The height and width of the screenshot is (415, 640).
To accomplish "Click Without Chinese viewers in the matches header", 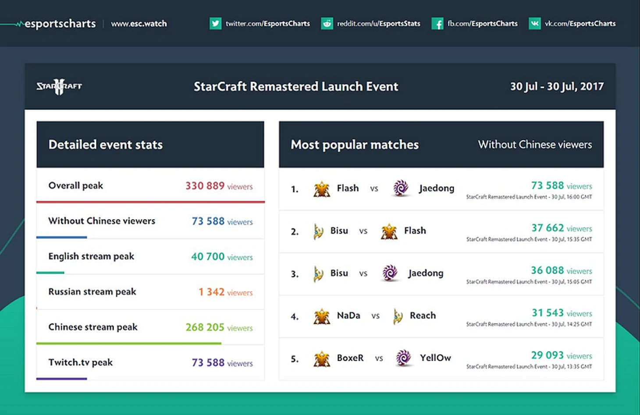I will point(535,145).
